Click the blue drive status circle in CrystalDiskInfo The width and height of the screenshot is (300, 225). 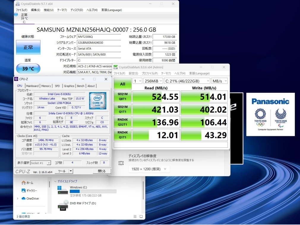tap(16, 14)
